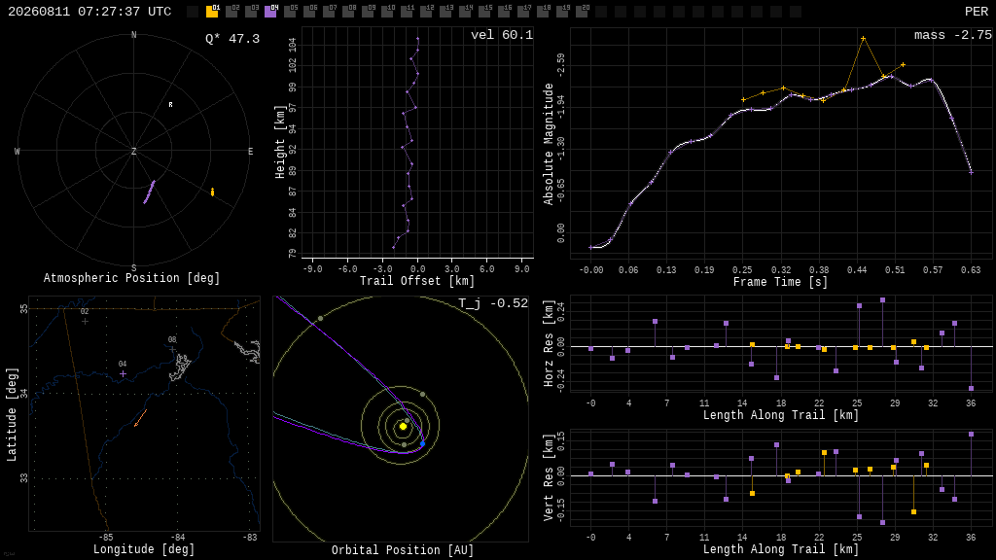Select camera station 10 indicator
The height and width of the screenshot is (560, 996).
pyautogui.click(x=387, y=11)
